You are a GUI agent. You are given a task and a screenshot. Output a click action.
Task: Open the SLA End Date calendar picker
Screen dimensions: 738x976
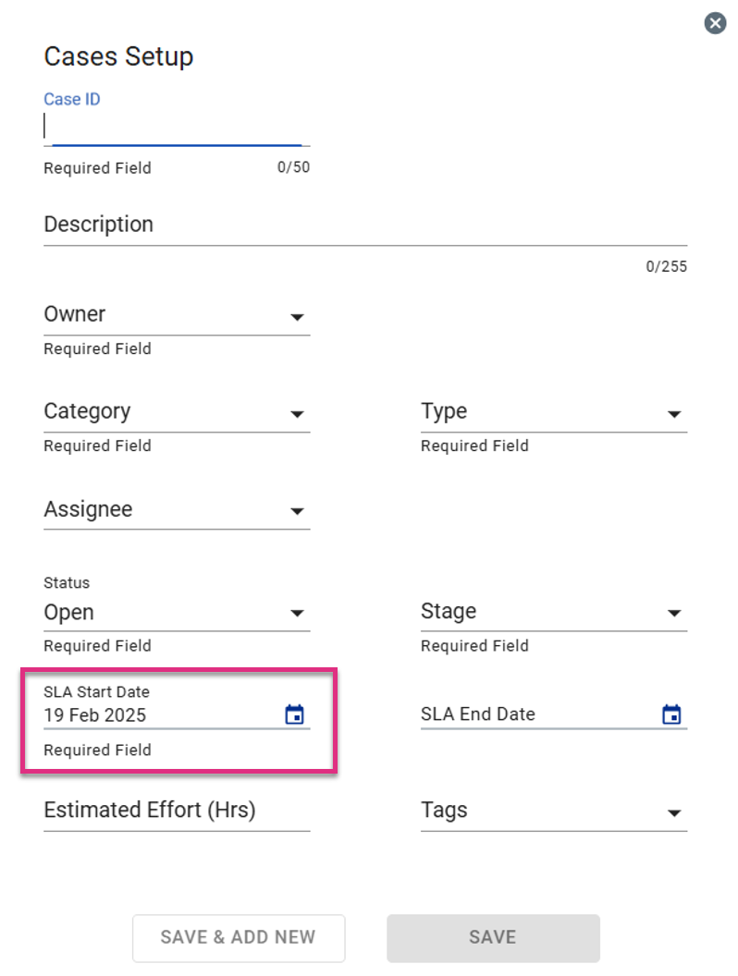point(671,714)
